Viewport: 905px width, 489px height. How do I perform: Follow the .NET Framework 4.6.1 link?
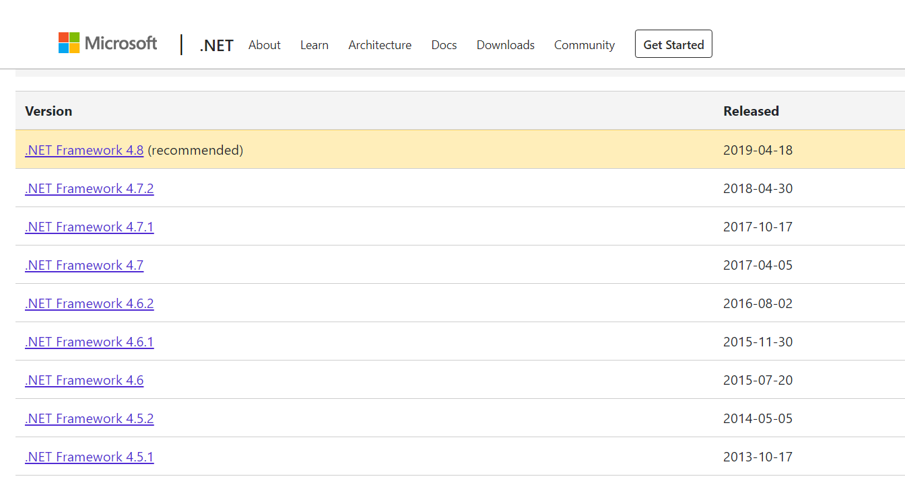[x=89, y=342]
